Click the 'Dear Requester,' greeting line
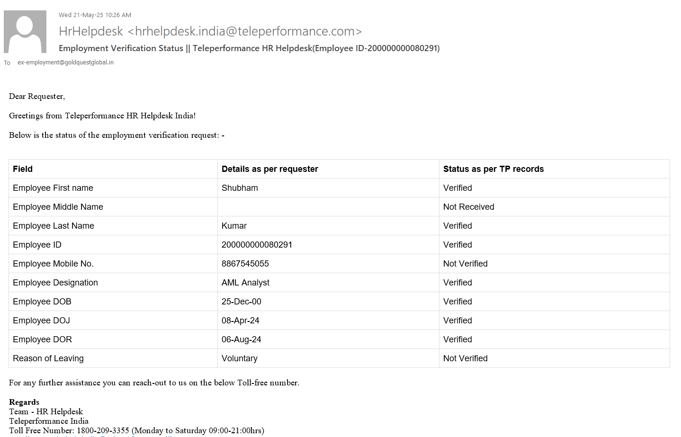This screenshot has height=437, width=681. click(x=37, y=96)
